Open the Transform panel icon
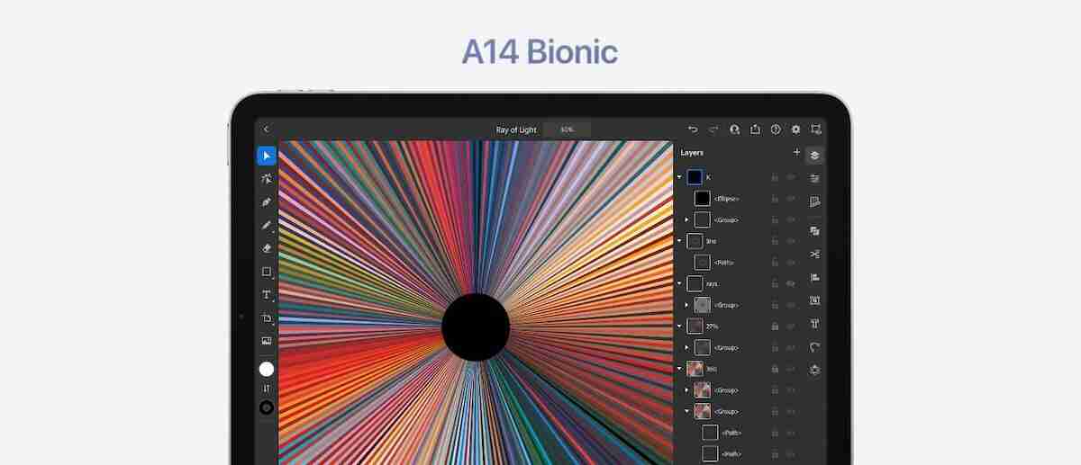This screenshot has height=465, width=1081. pos(814,301)
